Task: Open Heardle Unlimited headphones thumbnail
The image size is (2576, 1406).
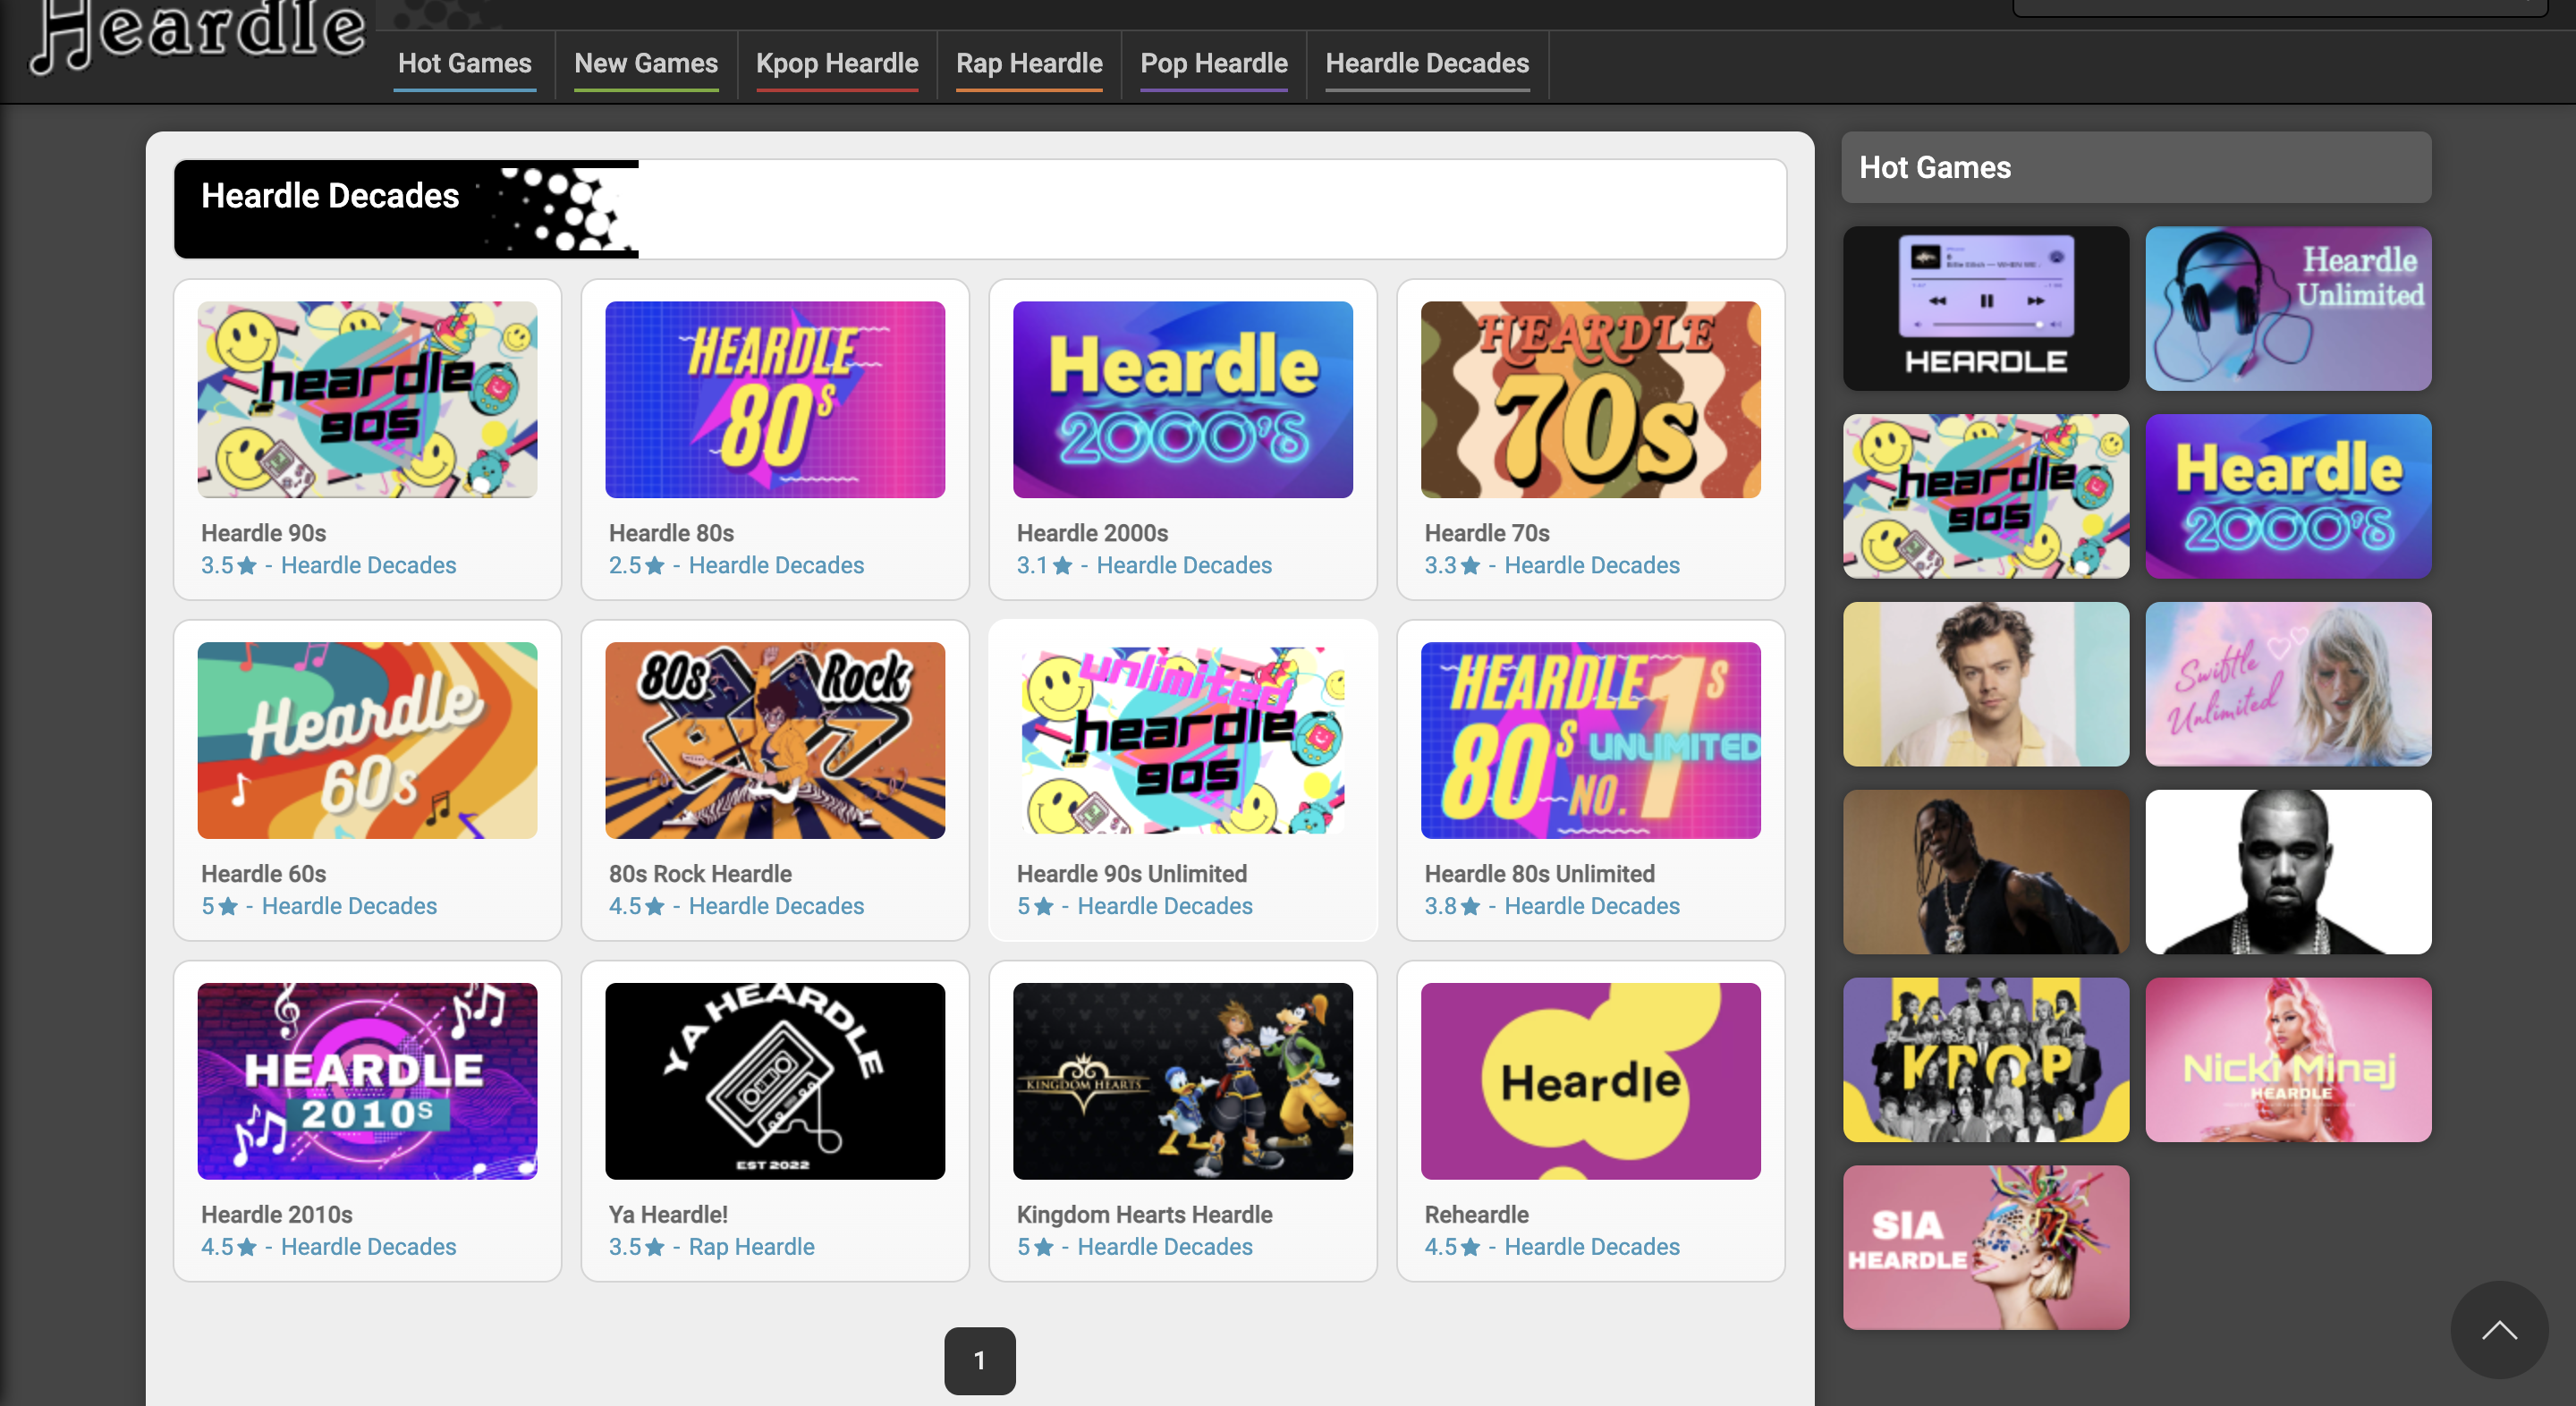Action: click(x=2288, y=309)
